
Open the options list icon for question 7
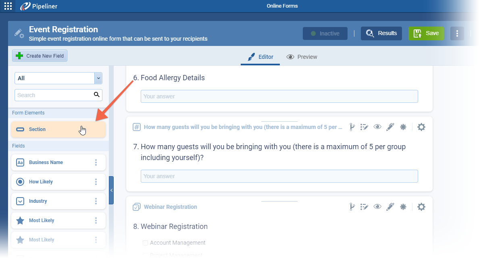pyautogui.click(x=364, y=127)
